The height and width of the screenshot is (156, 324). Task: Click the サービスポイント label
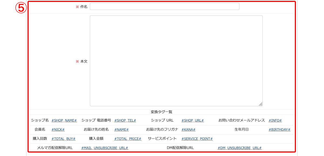pos(162,139)
